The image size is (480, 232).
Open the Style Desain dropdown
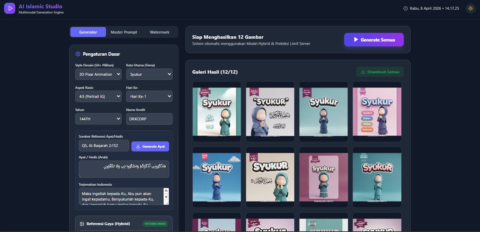(x=98, y=74)
